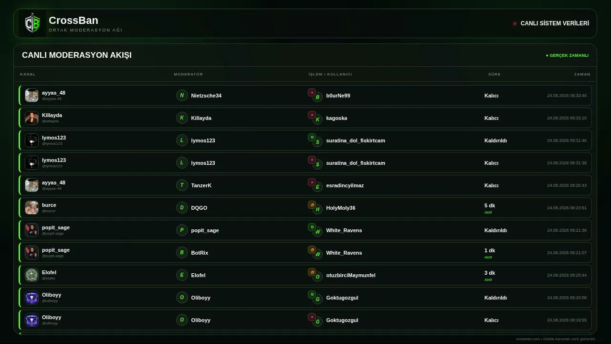Click the KANAL column header

28,75
